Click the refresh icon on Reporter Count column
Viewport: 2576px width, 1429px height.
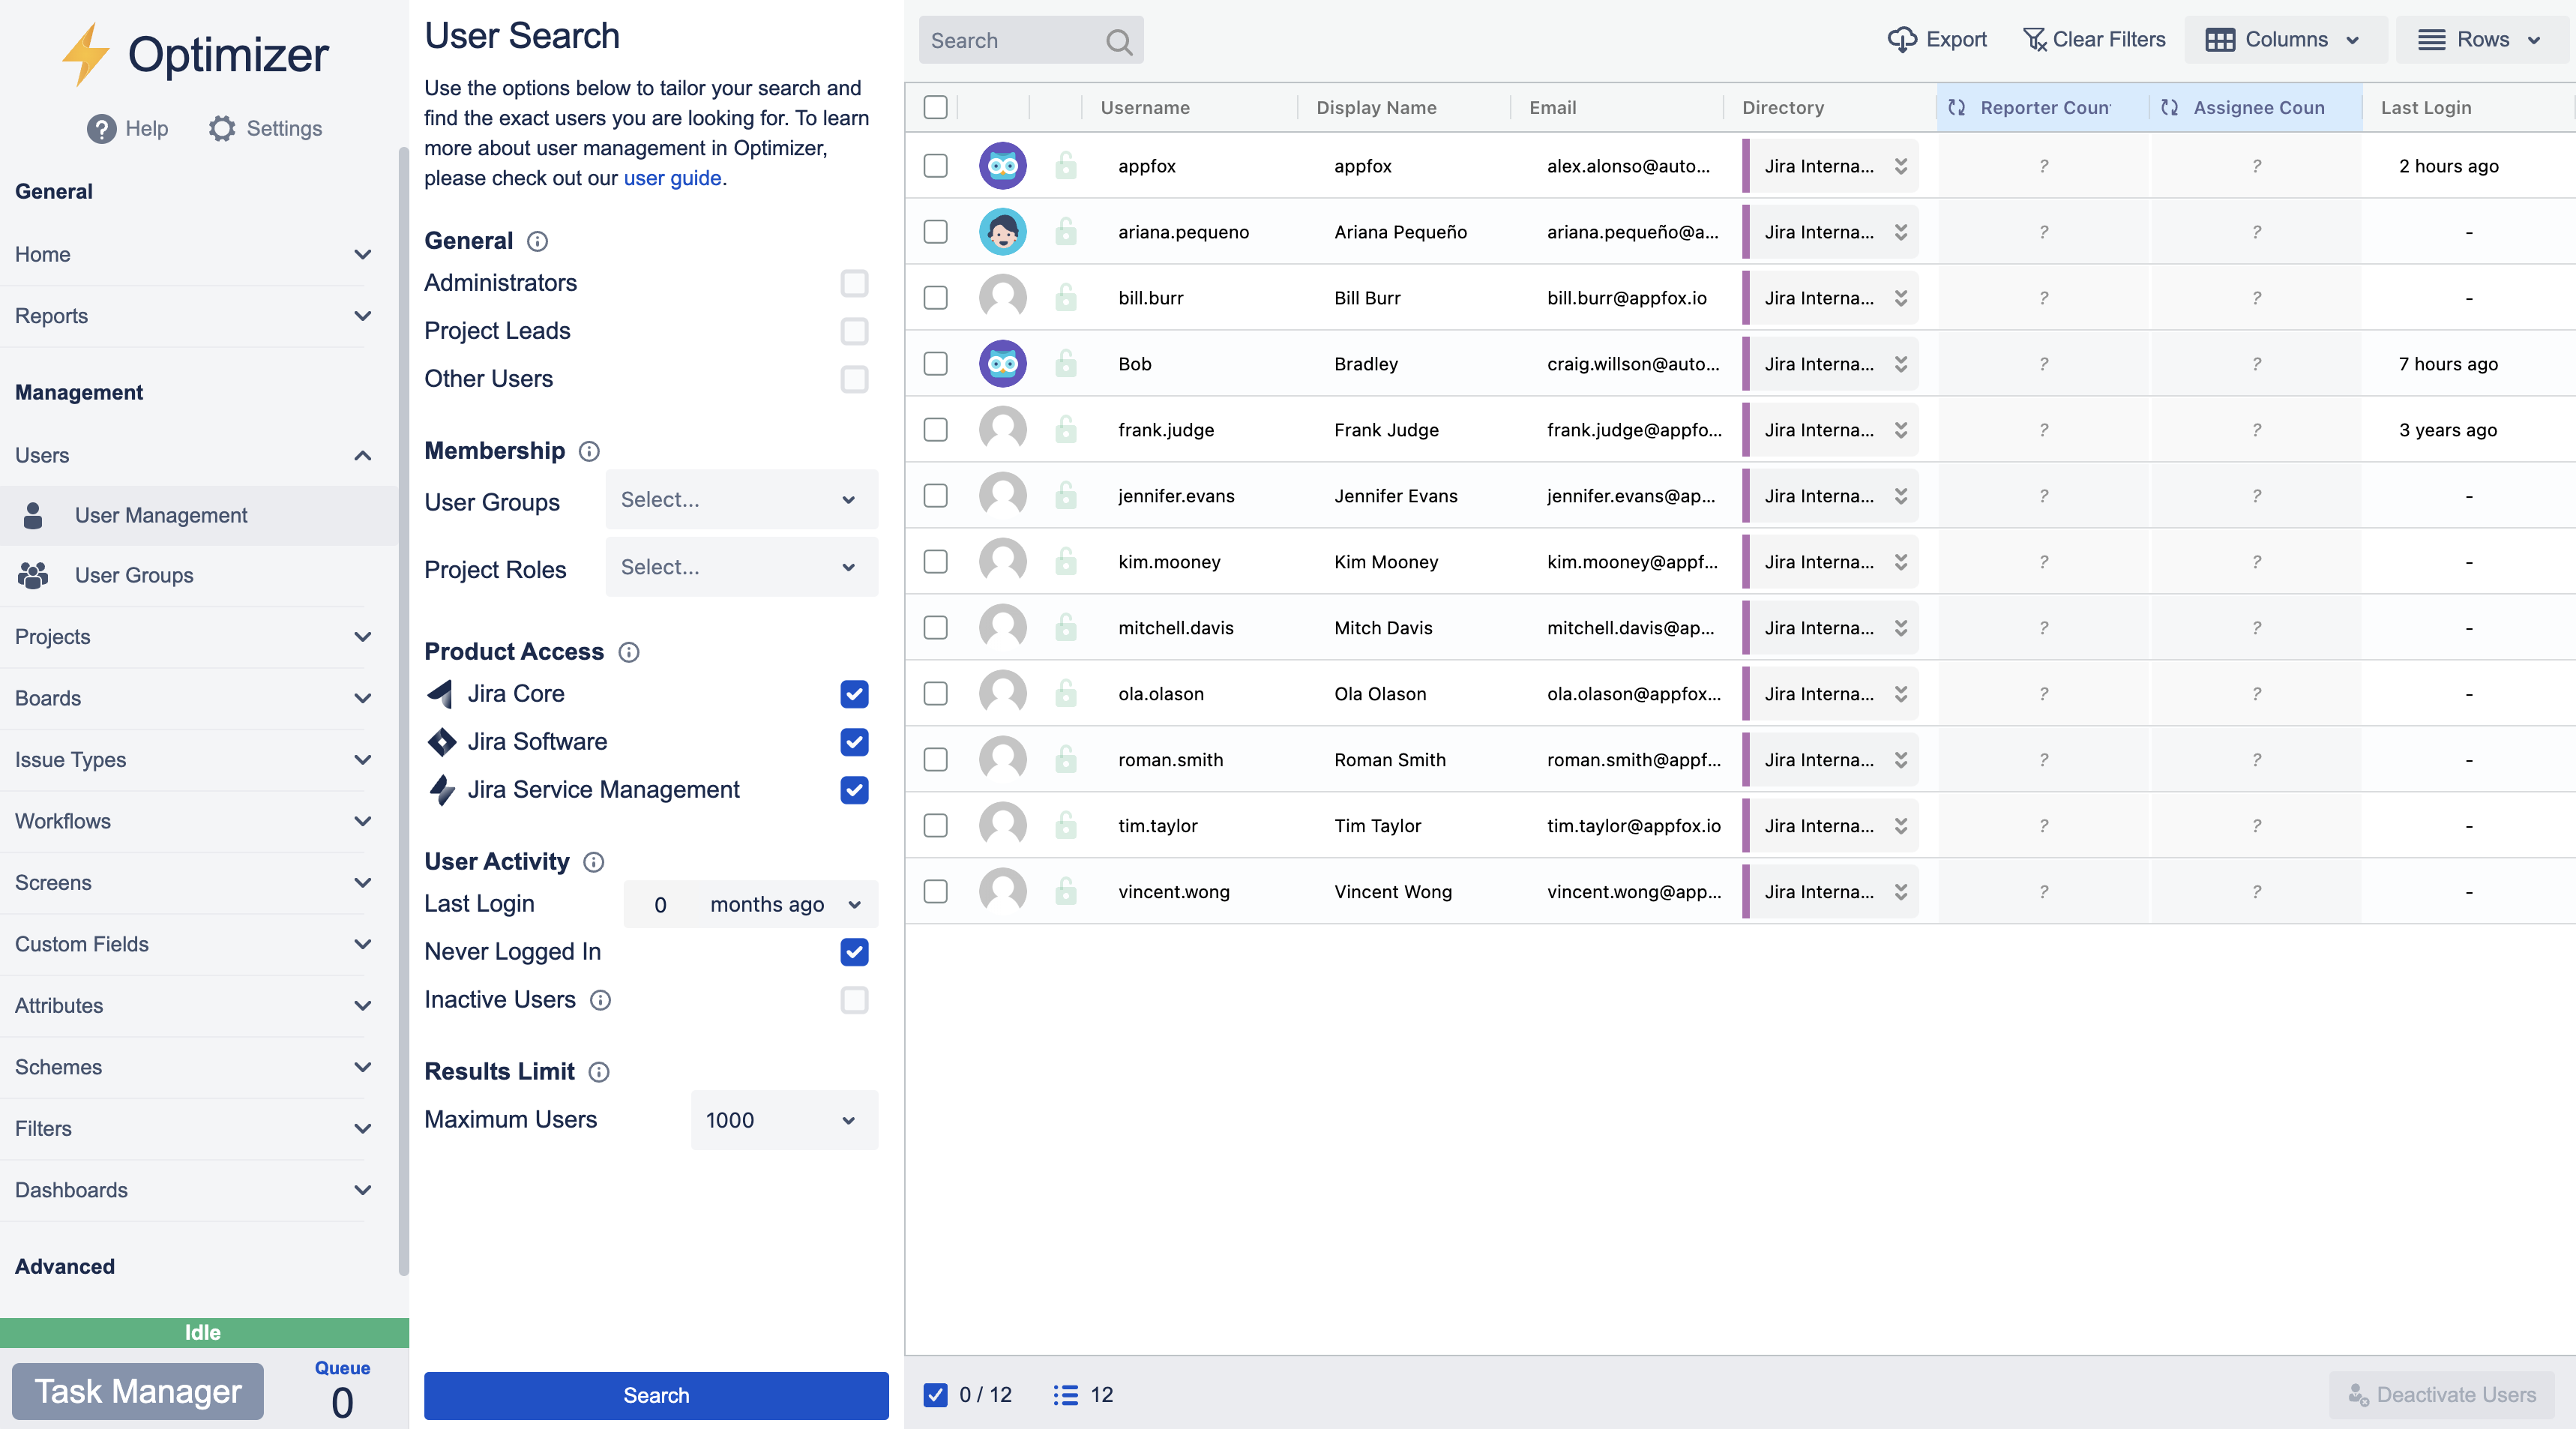(x=1956, y=107)
